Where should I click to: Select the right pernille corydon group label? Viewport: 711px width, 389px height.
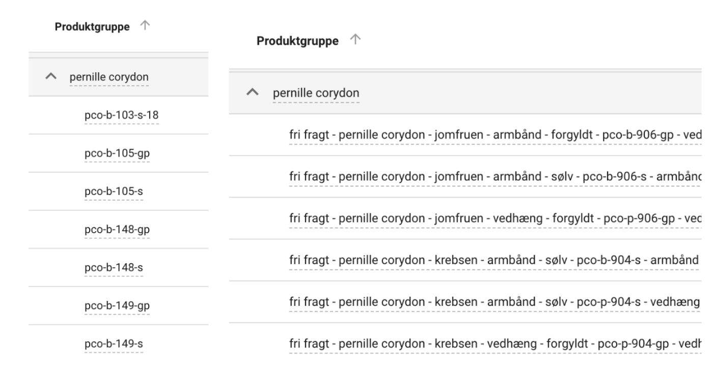pyautogui.click(x=316, y=93)
